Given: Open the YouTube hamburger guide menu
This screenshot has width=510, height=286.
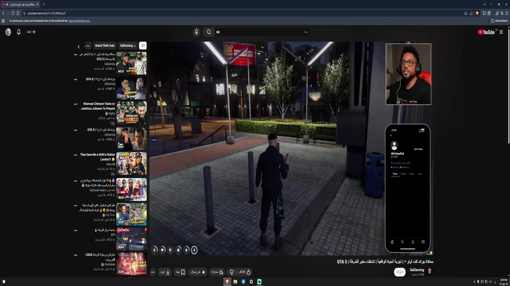Looking at the screenshot, I should pos(501,32).
